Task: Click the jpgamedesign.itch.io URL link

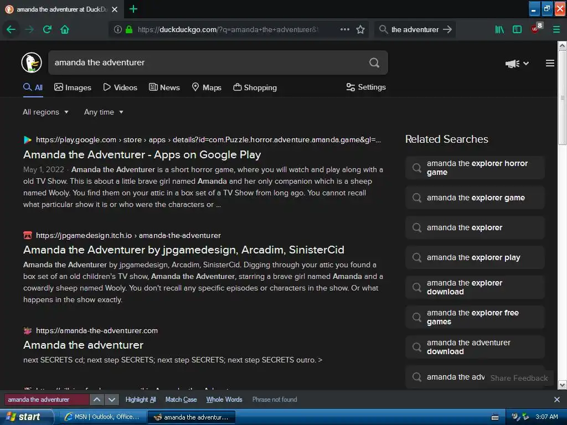Action: tap(128, 235)
